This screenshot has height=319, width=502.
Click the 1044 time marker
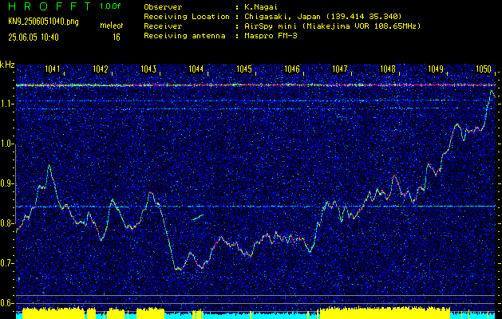(196, 69)
